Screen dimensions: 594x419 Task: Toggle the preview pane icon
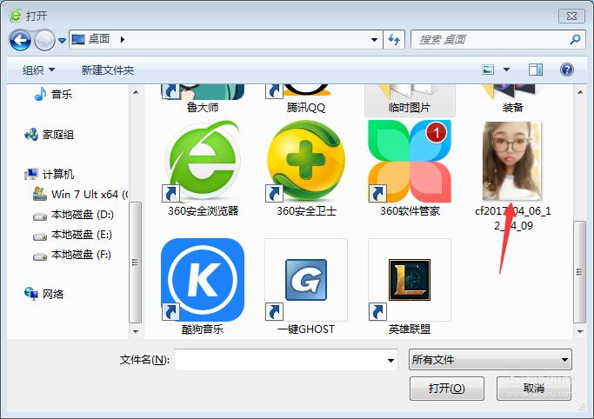(x=535, y=70)
